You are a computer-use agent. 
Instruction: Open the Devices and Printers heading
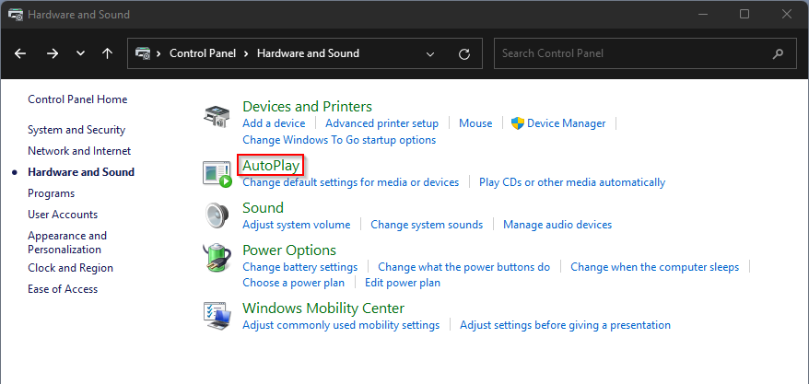[307, 107]
